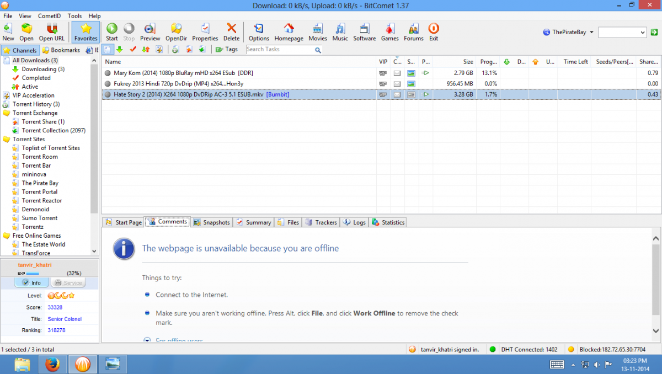Open the download folder with OpenDir
Viewport: 662px width, 374px height.
177,32
